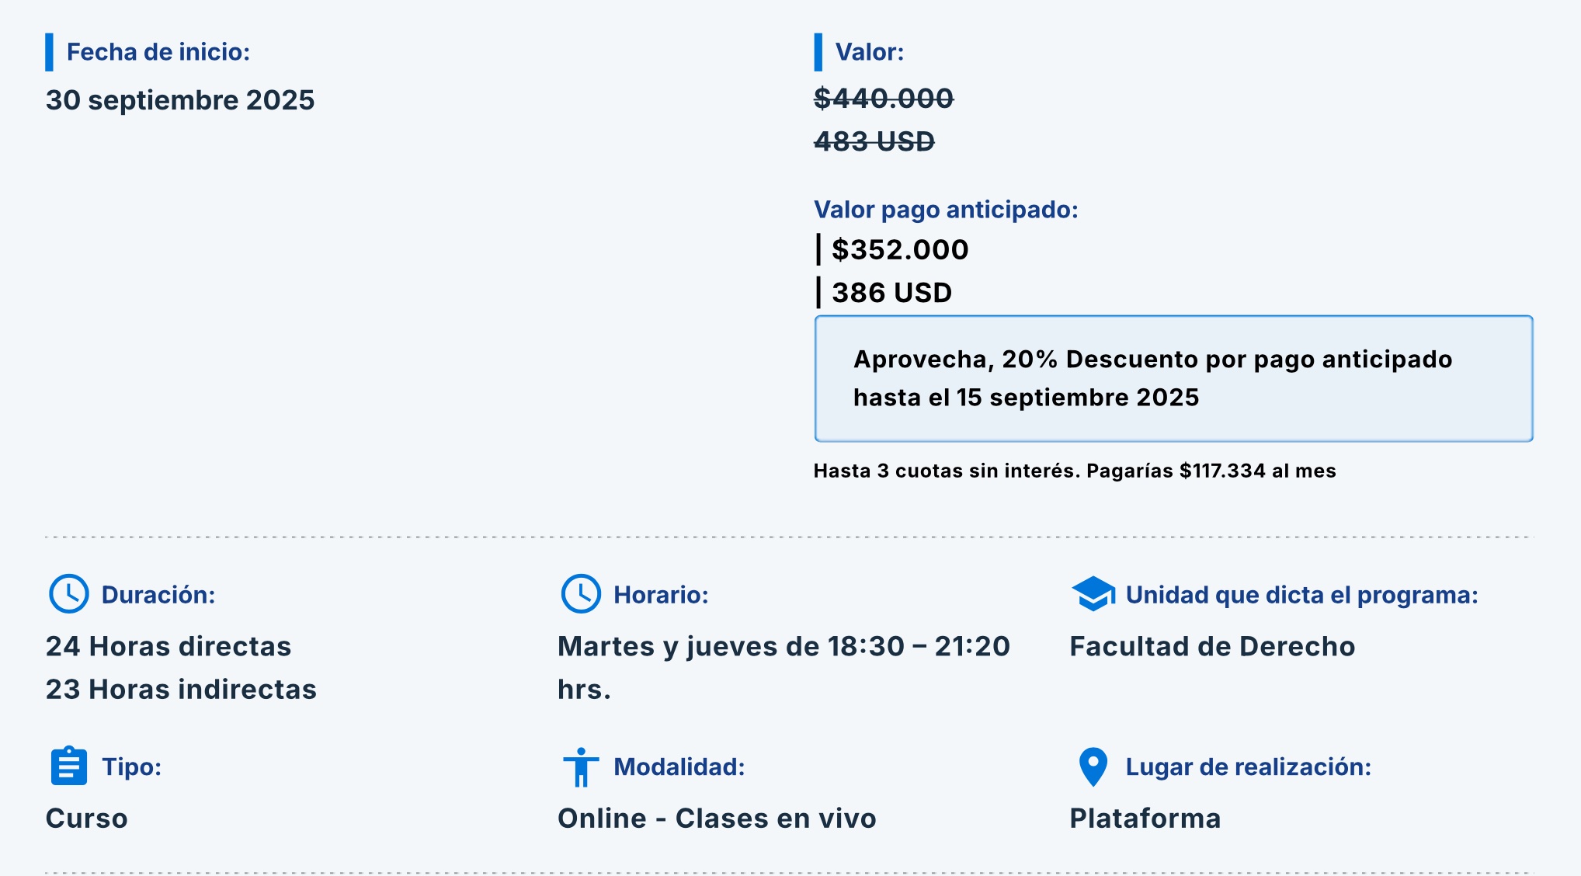
Task: Click the crossed-out 483 USD price
Action: [874, 141]
